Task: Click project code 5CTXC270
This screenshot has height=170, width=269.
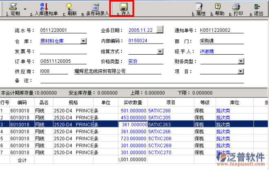Action: pos(160,152)
